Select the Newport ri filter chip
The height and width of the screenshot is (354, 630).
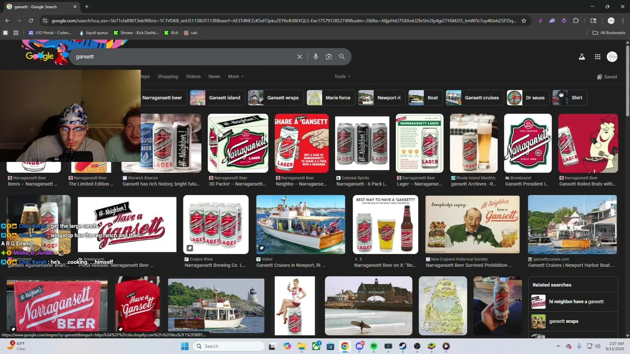pos(381,98)
